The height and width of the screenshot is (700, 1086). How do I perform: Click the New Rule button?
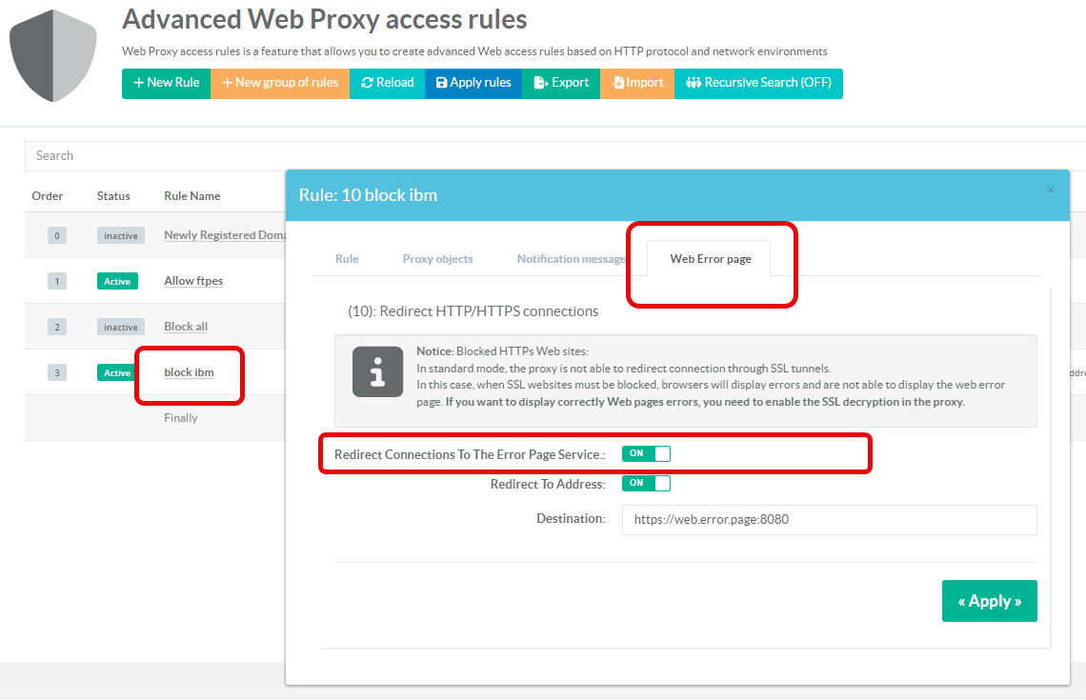tap(166, 83)
